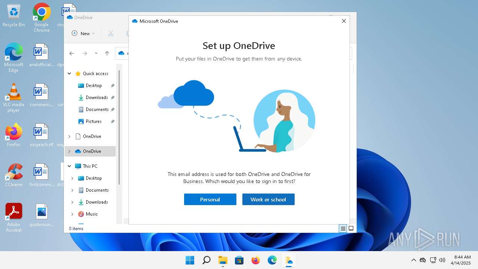Open CCleaner desktop shortcut
The height and width of the screenshot is (269, 478).
click(x=14, y=175)
